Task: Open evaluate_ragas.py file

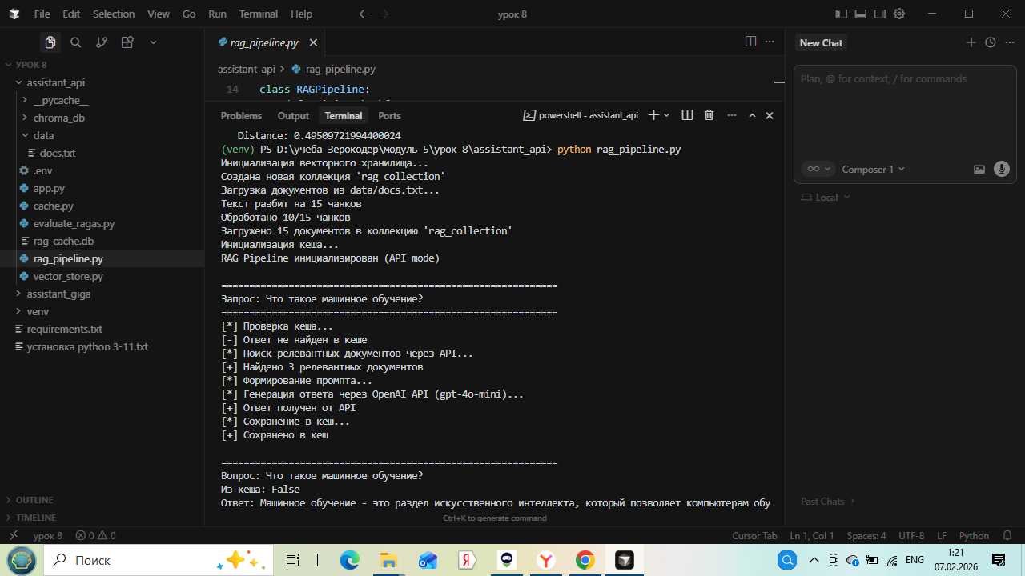Action: click(102, 223)
